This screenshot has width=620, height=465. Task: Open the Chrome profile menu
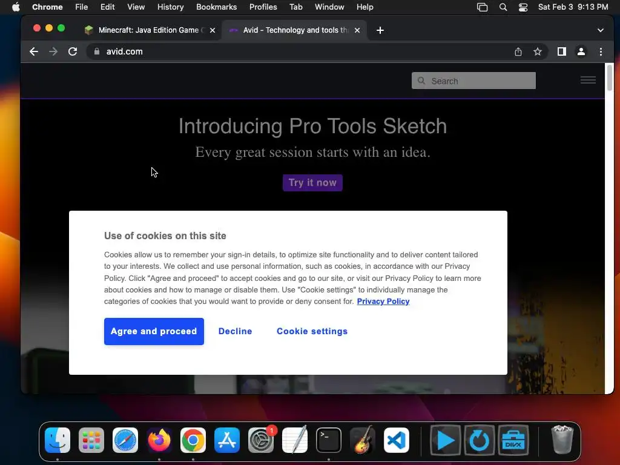(581, 51)
